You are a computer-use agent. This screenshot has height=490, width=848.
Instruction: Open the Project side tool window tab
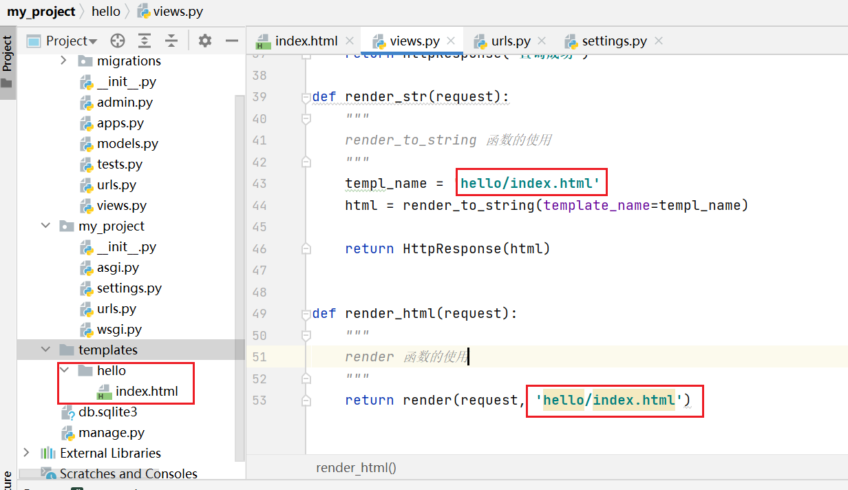(8, 62)
